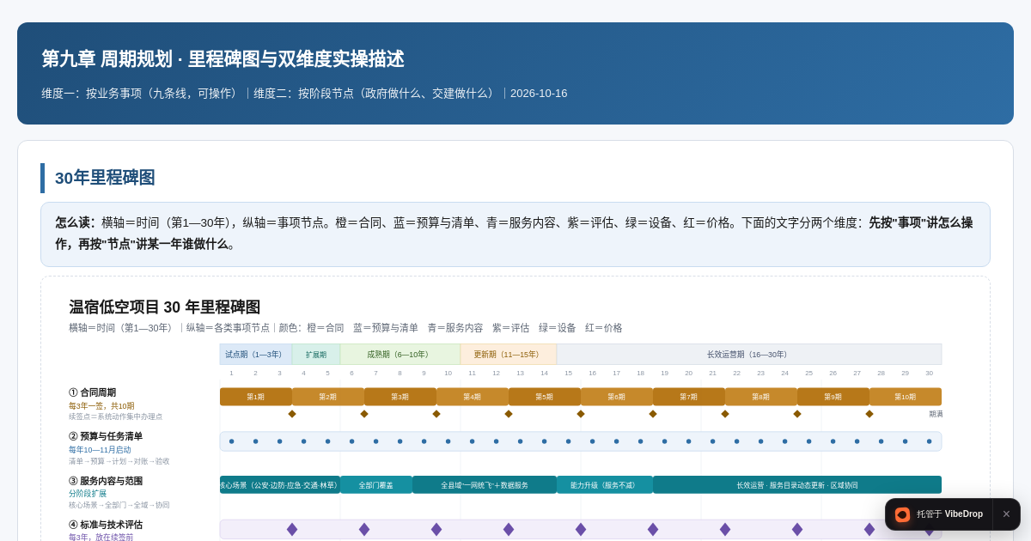Click the blue budget dot under year 30
The width and height of the screenshot is (1031, 541).
point(929,441)
